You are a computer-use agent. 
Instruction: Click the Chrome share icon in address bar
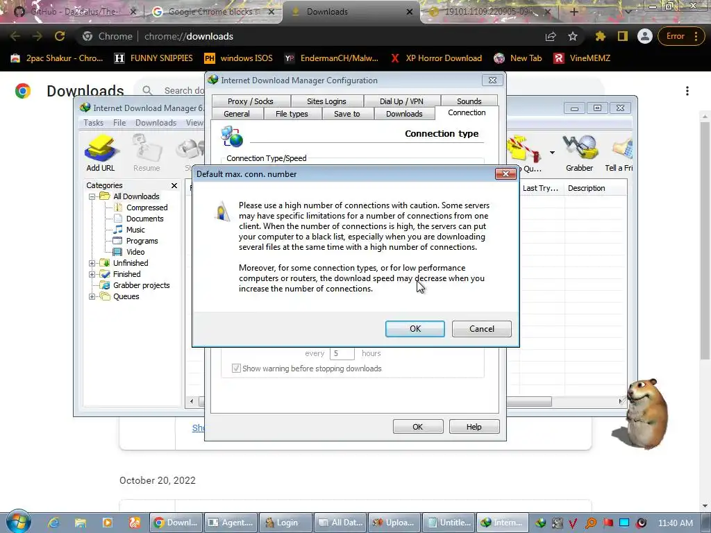pos(551,36)
